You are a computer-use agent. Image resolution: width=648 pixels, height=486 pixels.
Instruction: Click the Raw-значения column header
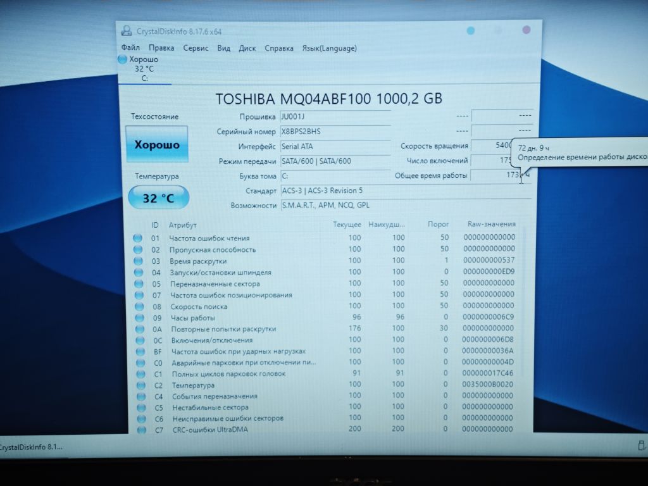pyautogui.click(x=491, y=223)
